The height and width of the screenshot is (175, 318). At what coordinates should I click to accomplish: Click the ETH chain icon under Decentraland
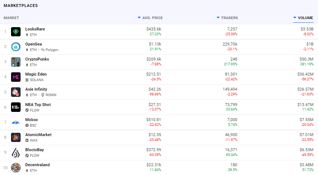click(x=27, y=170)
